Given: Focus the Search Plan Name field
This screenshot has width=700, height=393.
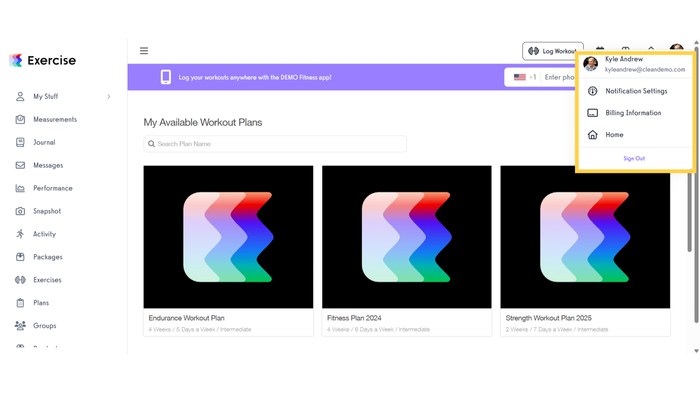Looking at the screenshot, I should (x=275, y=144).
